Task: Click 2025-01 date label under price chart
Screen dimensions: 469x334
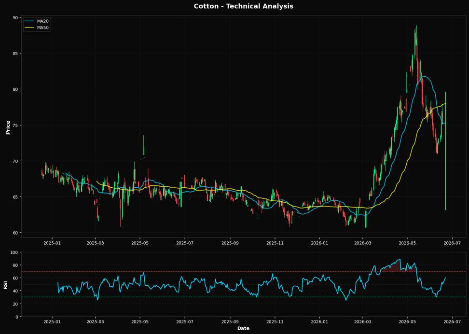Action: point(52,243)
